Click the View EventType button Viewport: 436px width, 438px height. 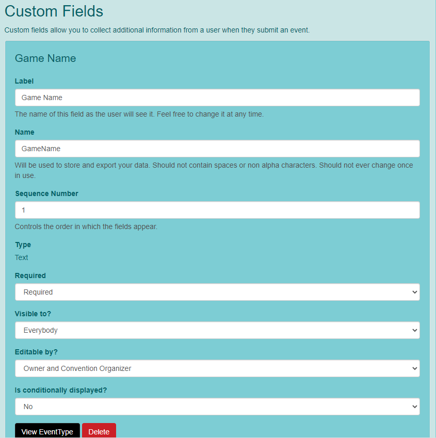click(47, 432)
